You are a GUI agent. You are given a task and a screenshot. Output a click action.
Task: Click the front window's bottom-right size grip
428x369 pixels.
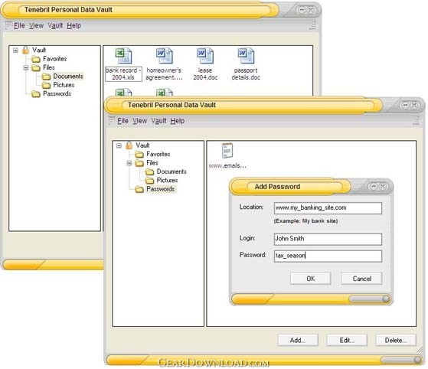coord(420,350)
